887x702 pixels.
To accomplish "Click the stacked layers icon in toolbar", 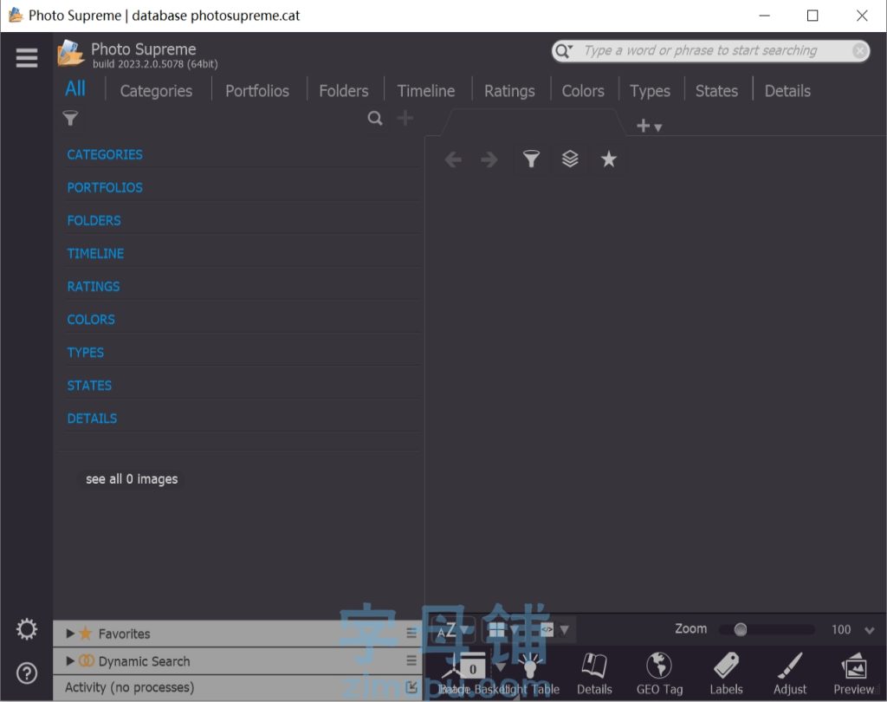I will 570,159.
